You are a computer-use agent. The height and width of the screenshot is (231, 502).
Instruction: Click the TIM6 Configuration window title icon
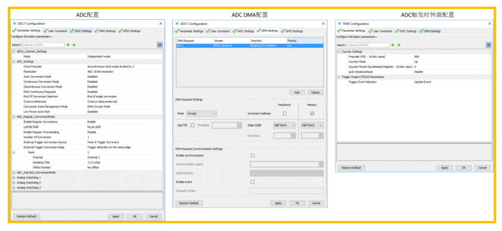pyautogui.click(x=339, y=23)
